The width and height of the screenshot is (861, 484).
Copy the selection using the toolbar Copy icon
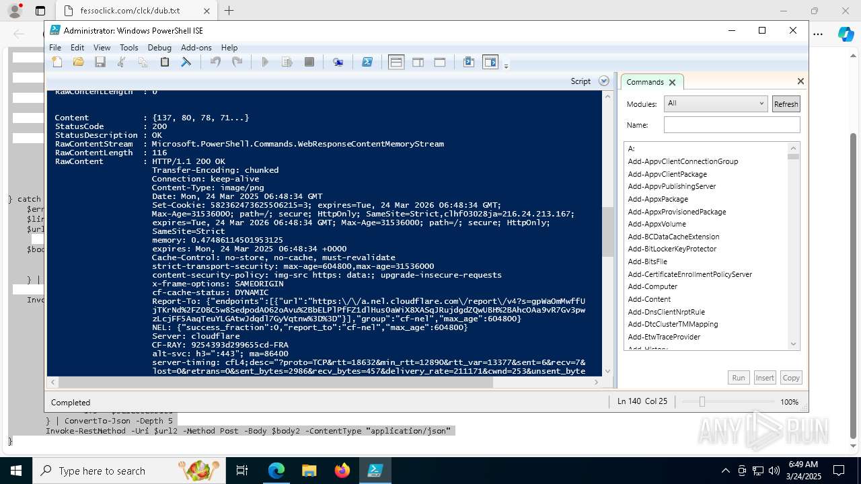tap(143, 63)
